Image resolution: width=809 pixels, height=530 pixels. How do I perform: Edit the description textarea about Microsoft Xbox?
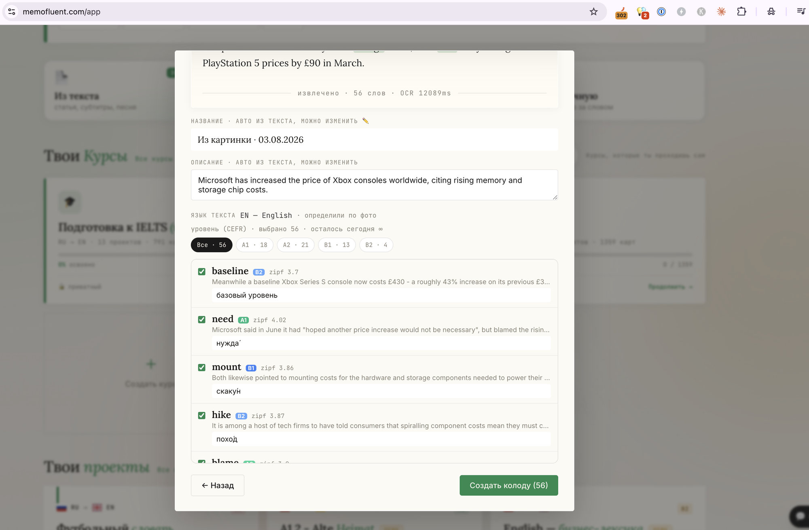point(375,185)
